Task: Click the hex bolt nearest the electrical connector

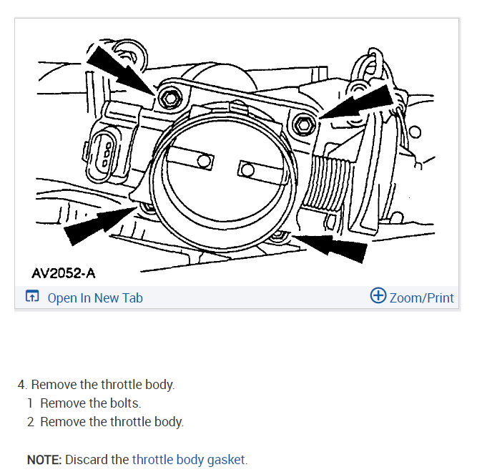Action: 170,99
